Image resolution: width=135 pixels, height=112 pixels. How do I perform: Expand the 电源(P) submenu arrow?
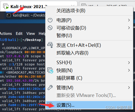coord(129,20)
